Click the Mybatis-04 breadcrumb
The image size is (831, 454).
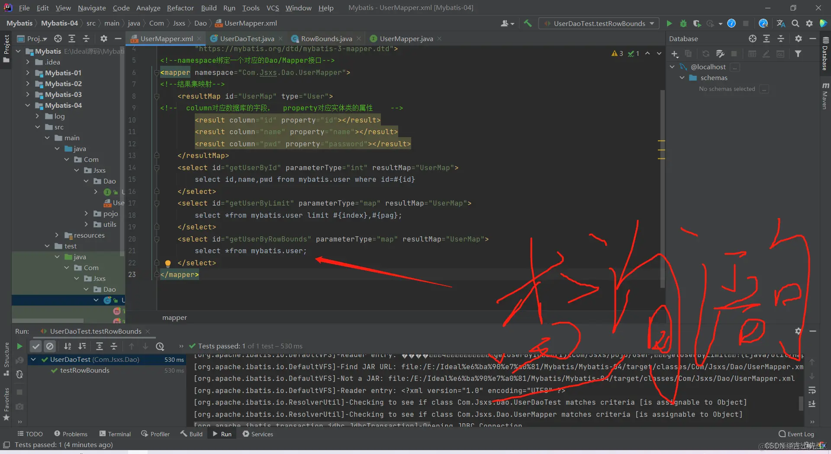click(60, 23)
